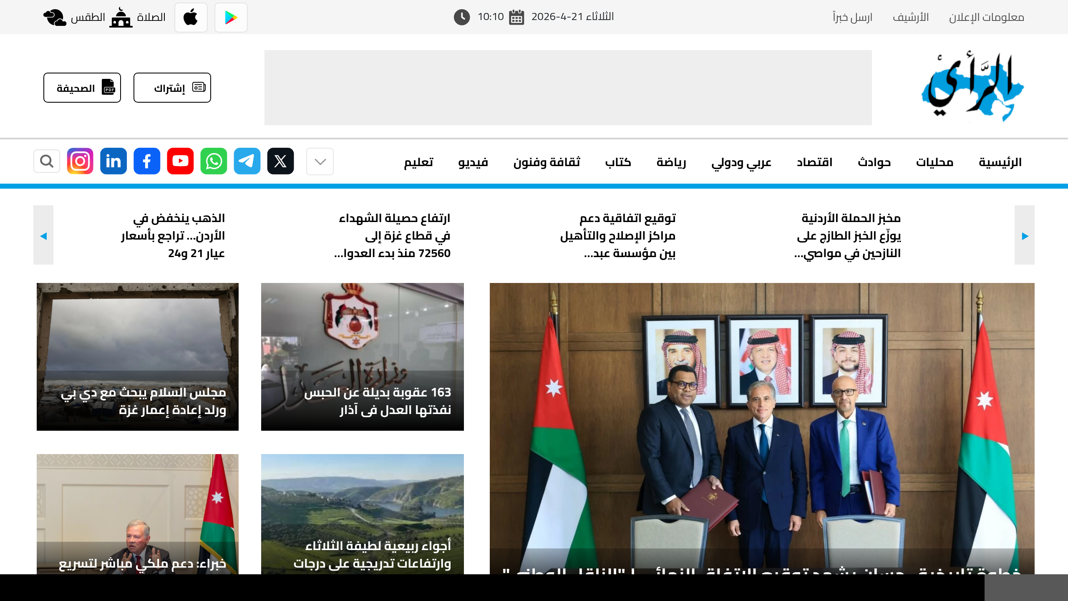Click the Facebook icon
This screenshot has height=601, width=1068.
(x=147, y=161)
